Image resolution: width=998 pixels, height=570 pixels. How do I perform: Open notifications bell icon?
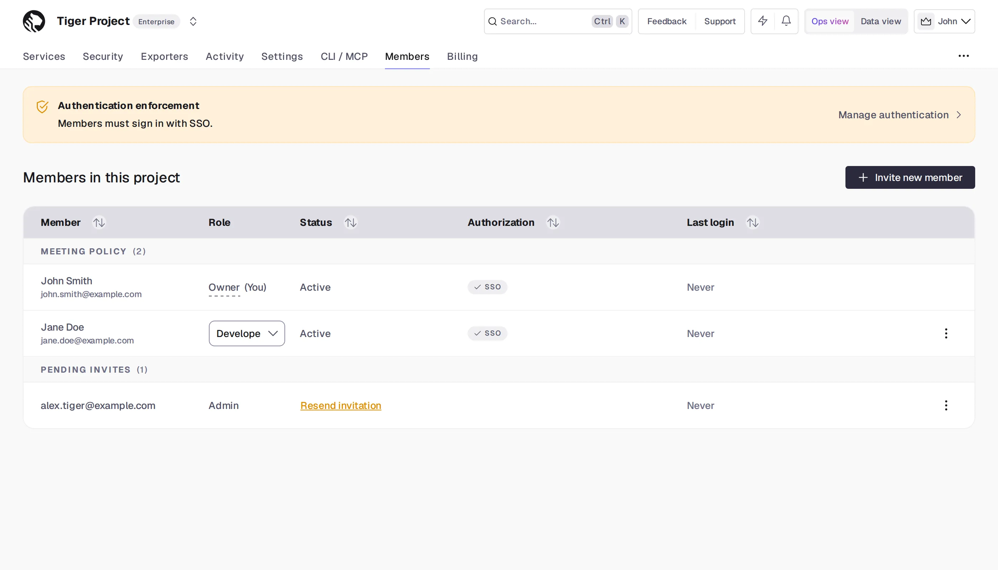coord(786,21)
